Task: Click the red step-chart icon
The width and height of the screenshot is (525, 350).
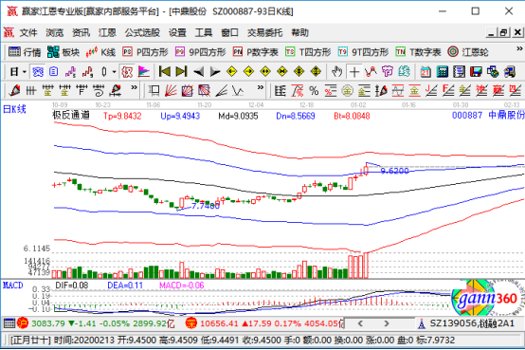Action: pyautogui.click(x=87, y=72)
